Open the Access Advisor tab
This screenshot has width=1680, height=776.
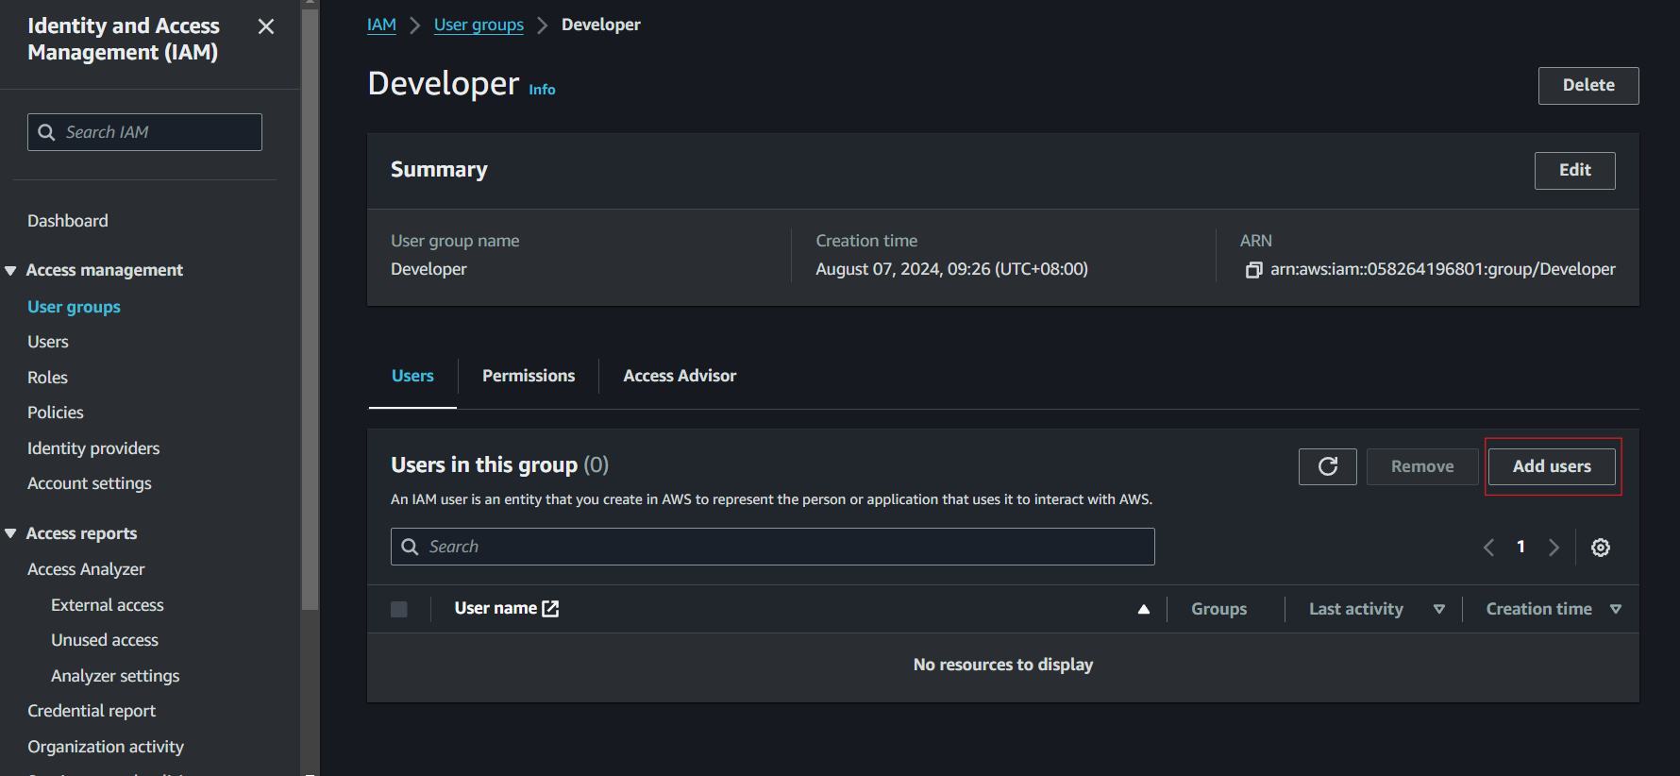(680, 376)
